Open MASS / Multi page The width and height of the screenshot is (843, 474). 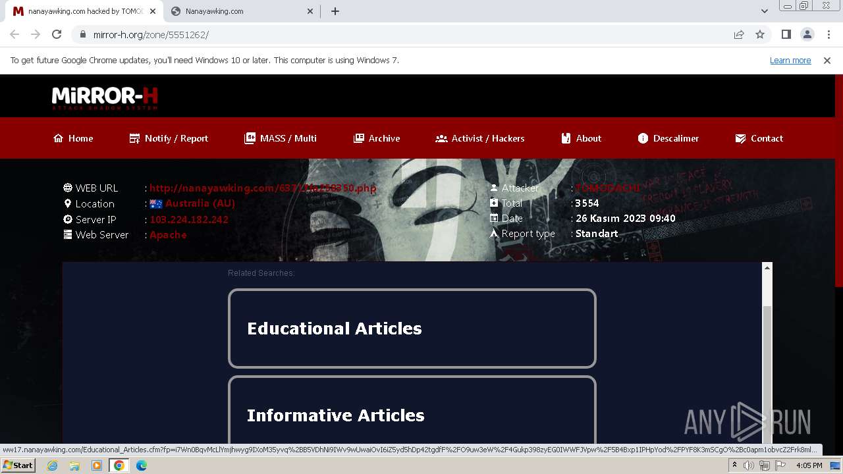[x=281, y=138]
